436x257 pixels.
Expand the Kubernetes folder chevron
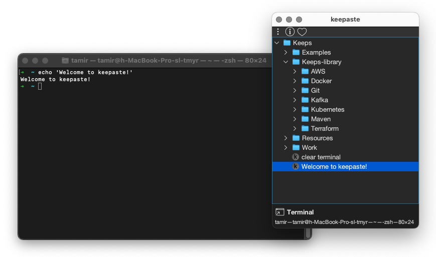295,109
